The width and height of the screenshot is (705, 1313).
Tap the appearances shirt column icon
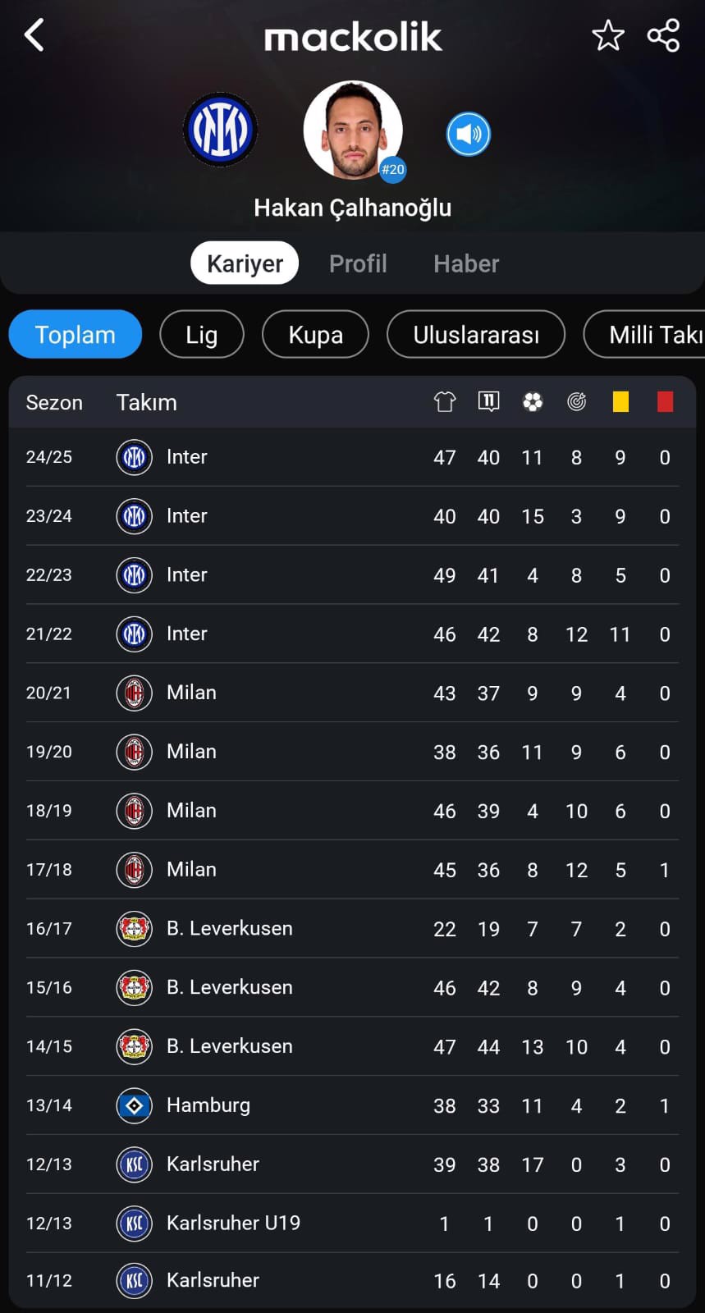[445, 401]
